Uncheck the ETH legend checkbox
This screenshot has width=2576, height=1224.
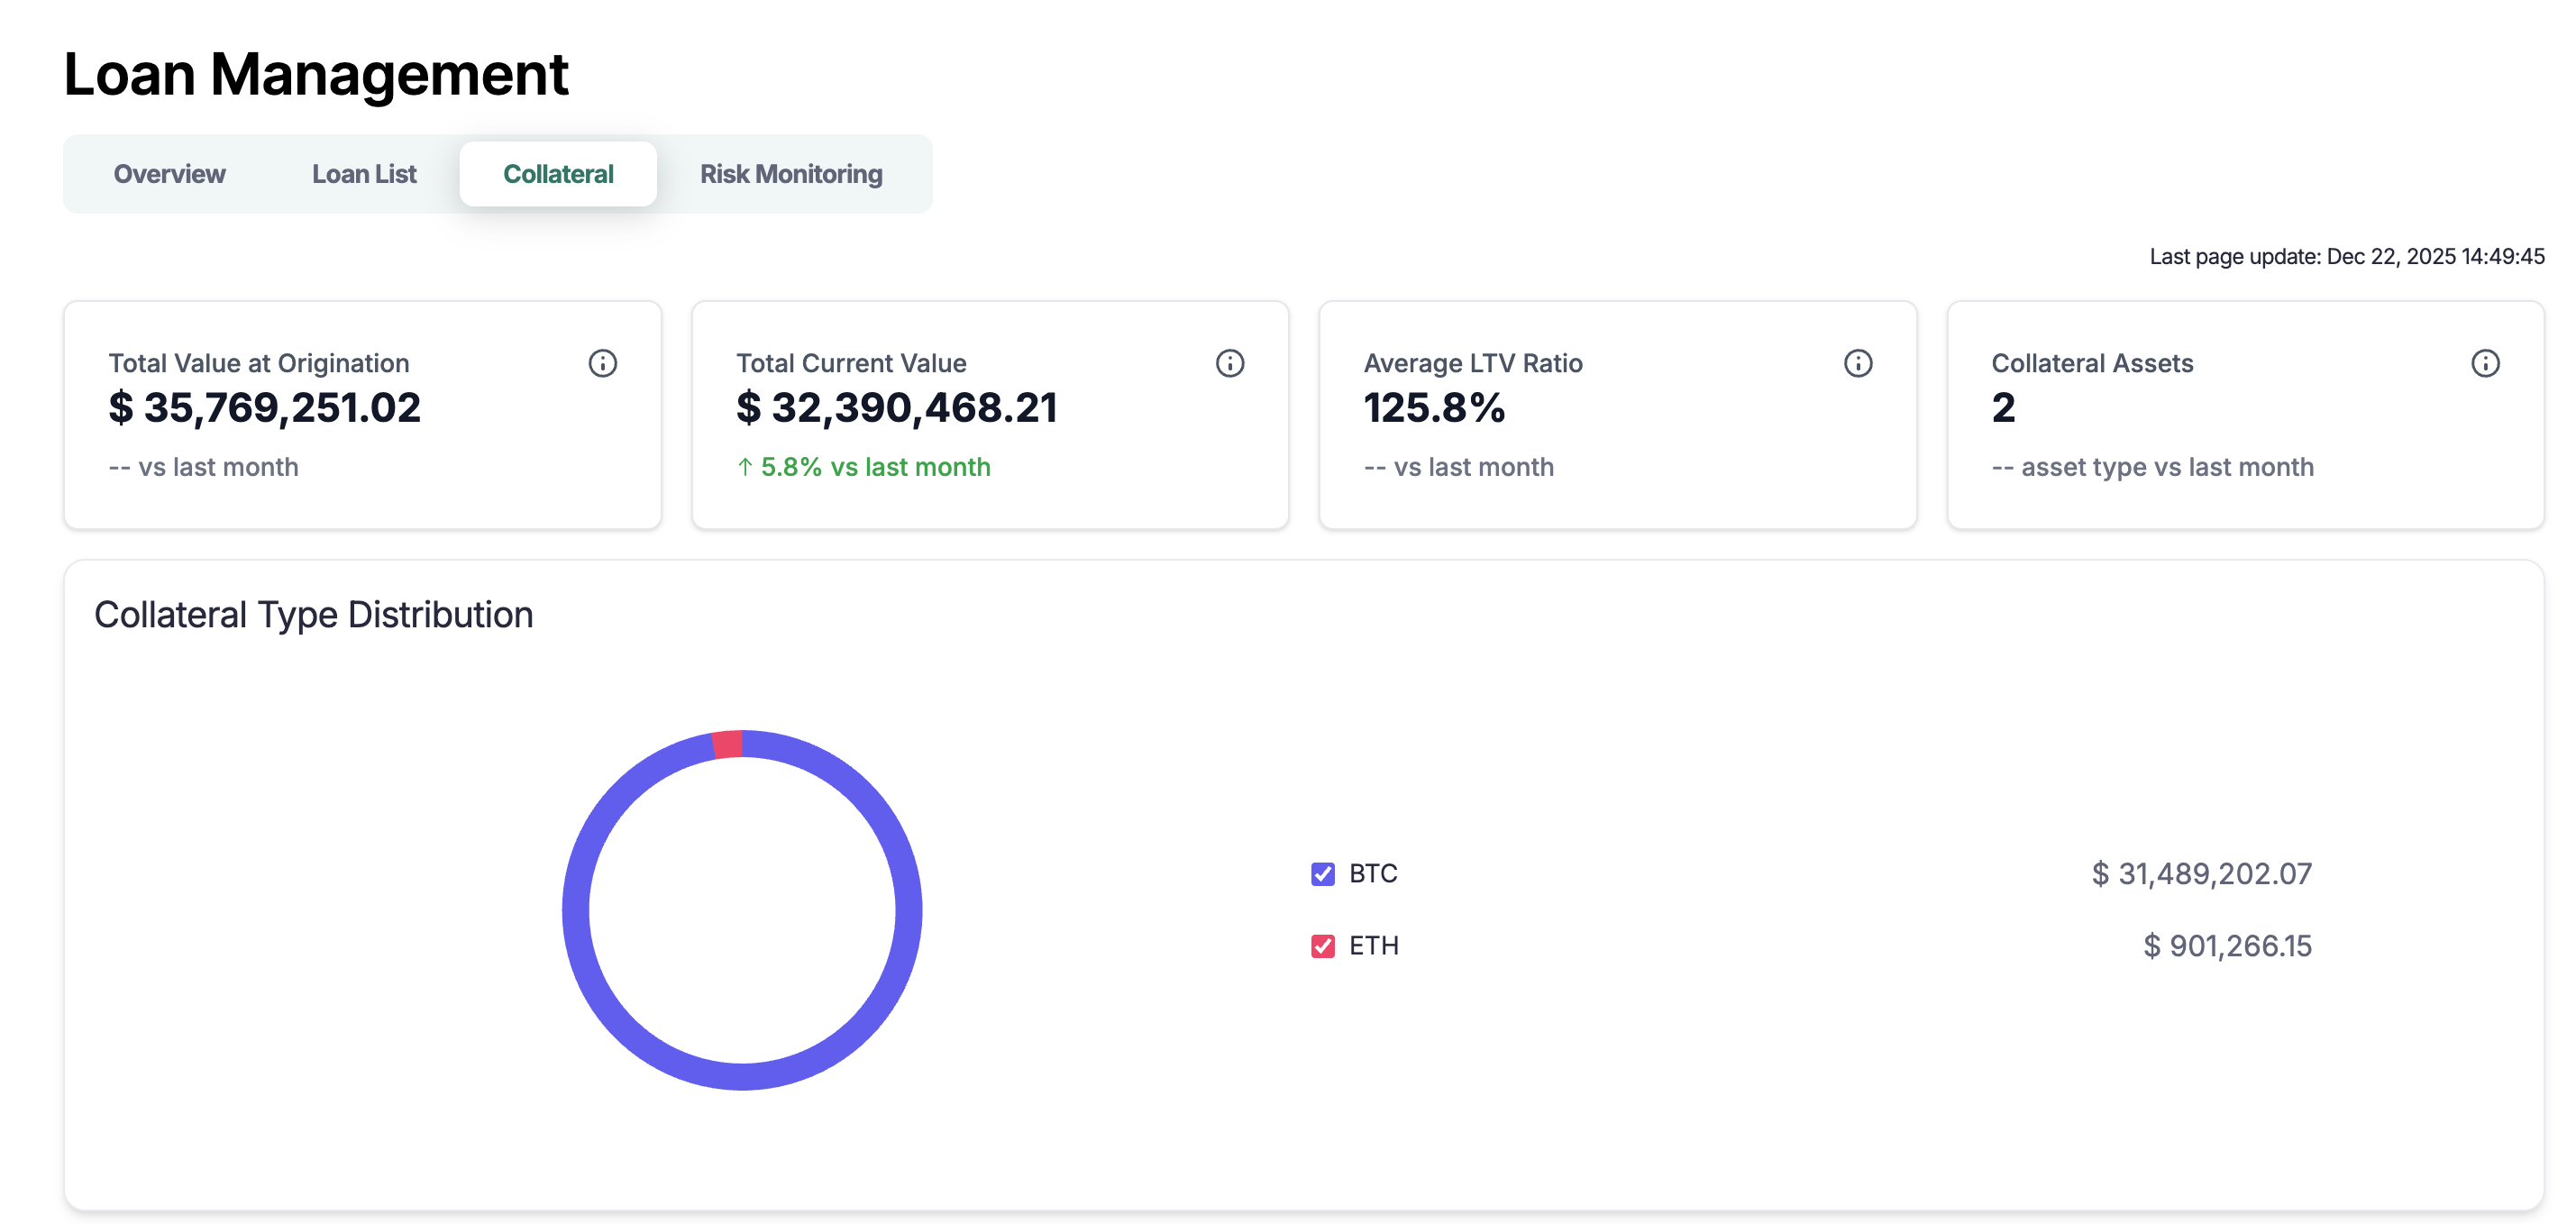(1322, 946)
